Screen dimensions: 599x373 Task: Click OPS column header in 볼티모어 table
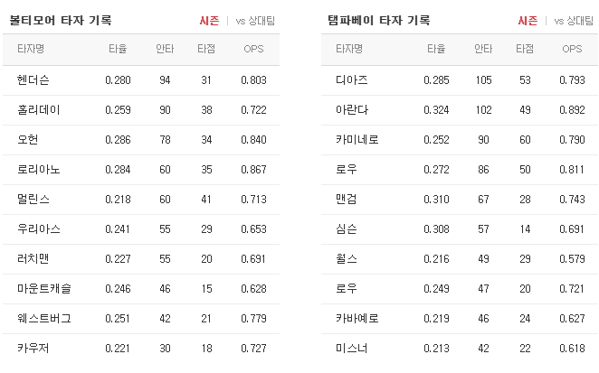click(253, 49)
